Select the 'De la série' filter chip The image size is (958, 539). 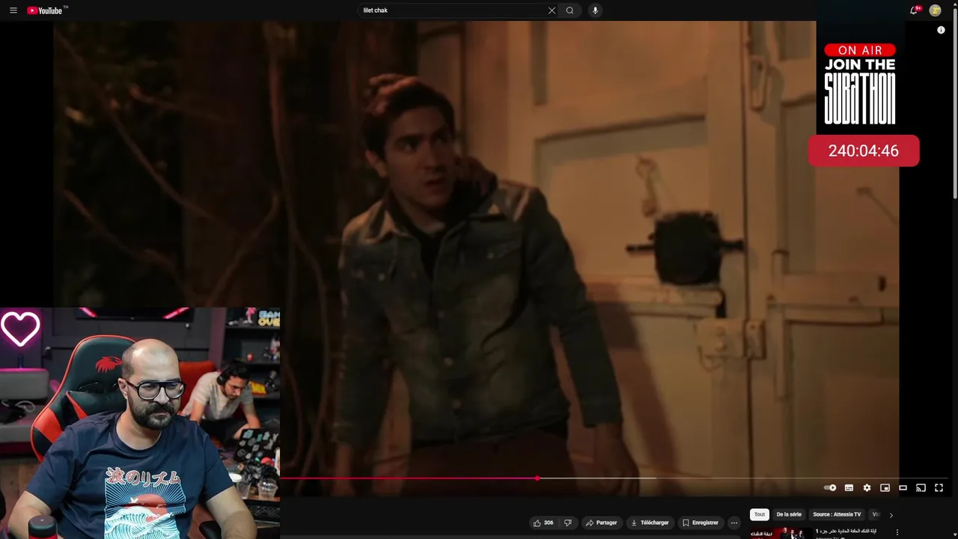pyautogui.click(x=789, y=514)
